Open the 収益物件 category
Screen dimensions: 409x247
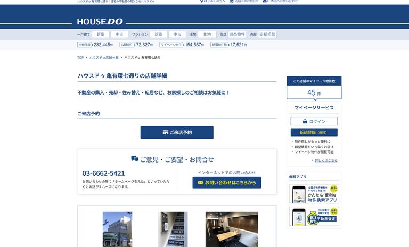(237, 35)
